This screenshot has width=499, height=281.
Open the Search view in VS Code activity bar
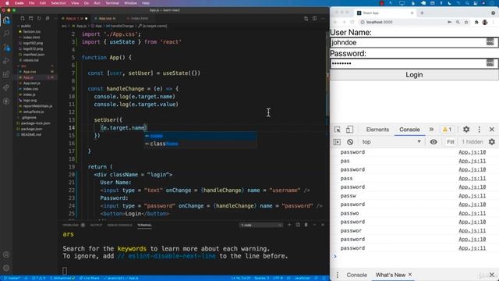pyautogui.click(x=6, y=34)
